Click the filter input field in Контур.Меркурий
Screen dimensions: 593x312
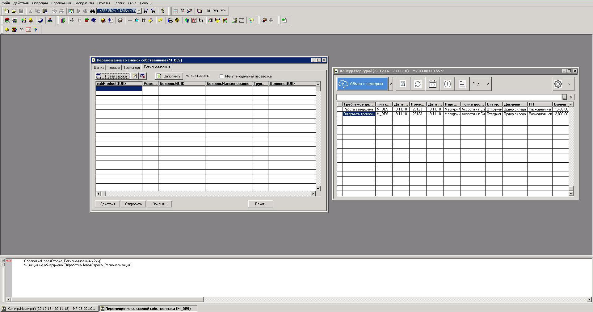(x=449, y=97)
